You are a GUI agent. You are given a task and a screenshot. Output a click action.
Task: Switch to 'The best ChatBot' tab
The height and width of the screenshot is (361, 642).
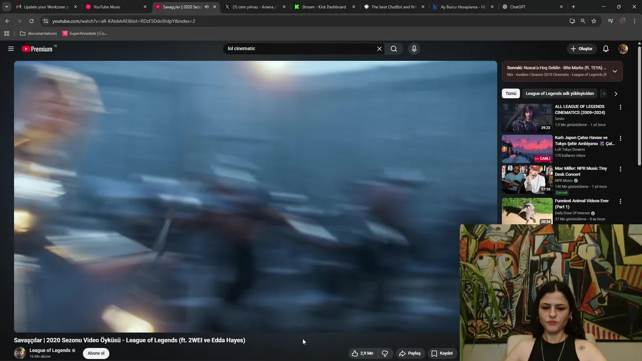coord(394,7)
